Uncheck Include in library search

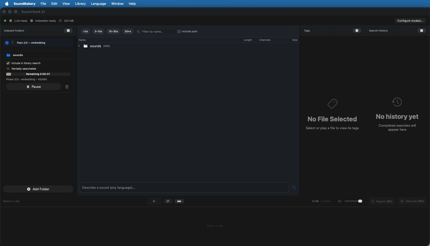tap(8, 63)
